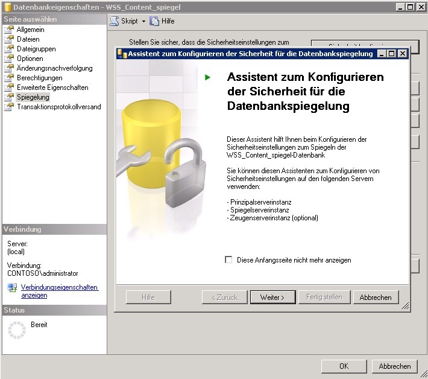
Task: Close the security wizard window
Action: 402,54
